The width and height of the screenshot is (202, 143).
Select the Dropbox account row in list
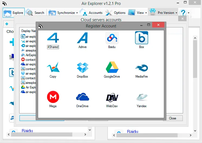click(x=28, y=74)
